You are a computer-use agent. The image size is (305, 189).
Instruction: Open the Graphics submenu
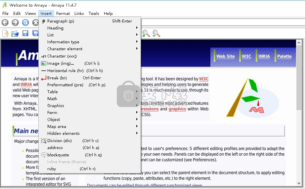coord(90,106)
